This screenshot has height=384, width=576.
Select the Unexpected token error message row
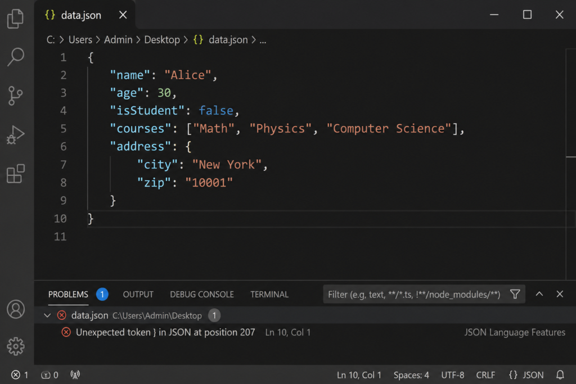pos(305,332)
